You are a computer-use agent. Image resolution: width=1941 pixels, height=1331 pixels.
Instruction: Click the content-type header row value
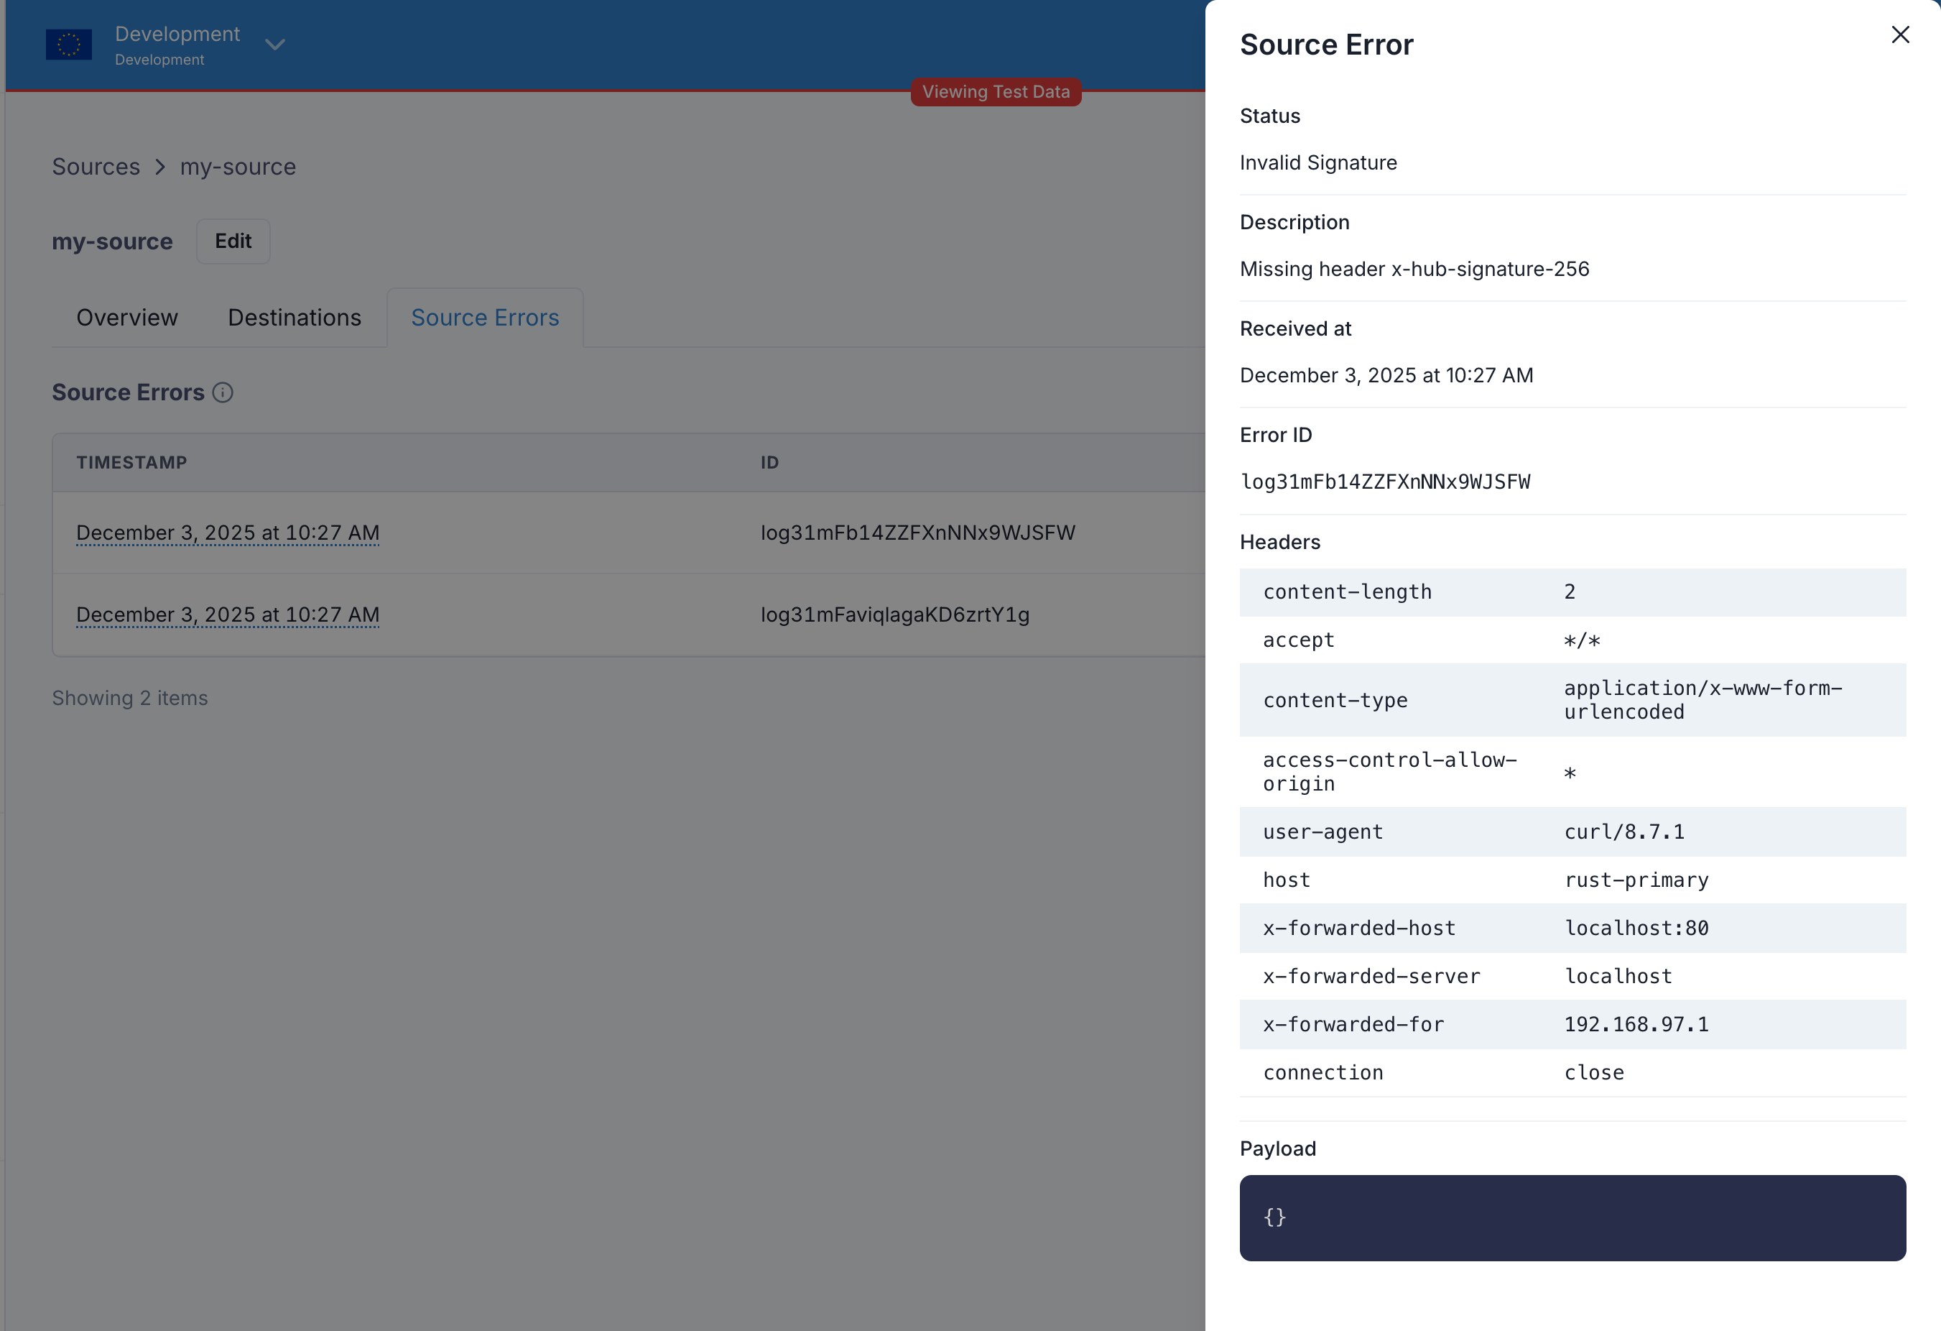coord(1704,699)
